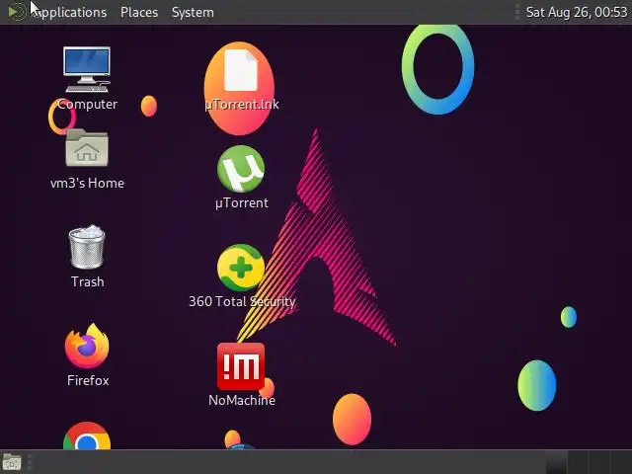The image size is (632, 474).
Task: Click the 'NoMachine' text label
Action: pos(242,400)
